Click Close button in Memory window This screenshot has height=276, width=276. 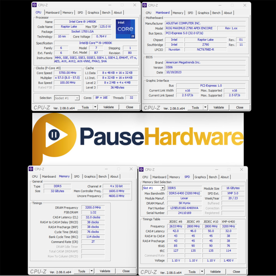(x=126, y=271)
